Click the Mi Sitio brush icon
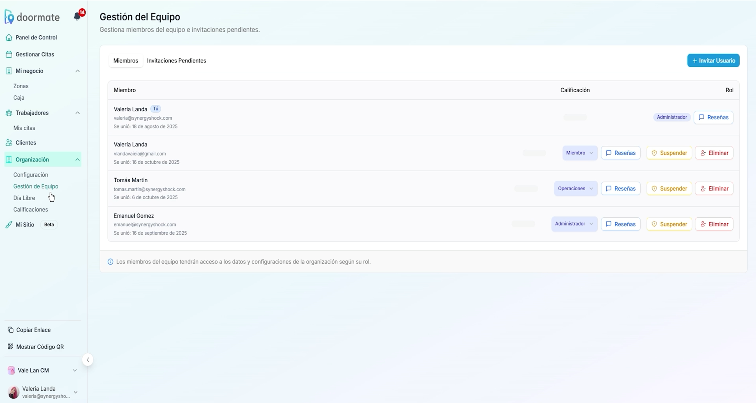Screen dimensions: 756x403 pyautogui.click(x=9, y=225)
